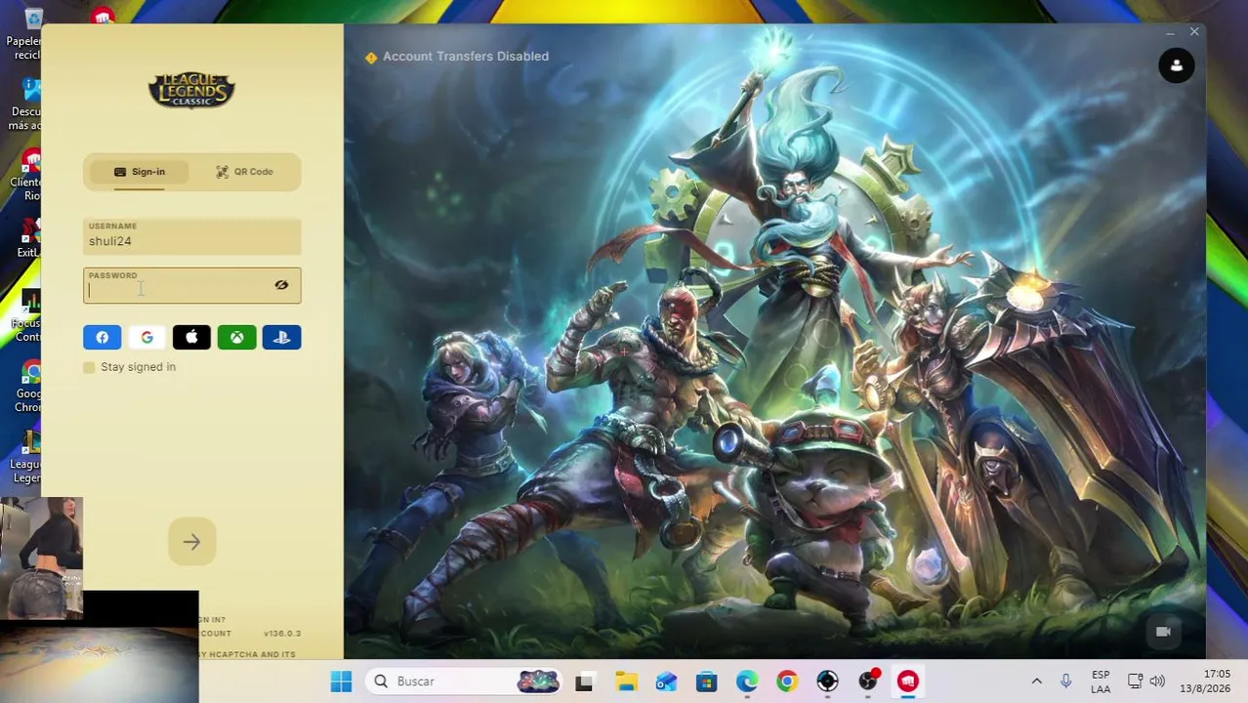Click the Username field containing shuli24

(x=192, y=236)
